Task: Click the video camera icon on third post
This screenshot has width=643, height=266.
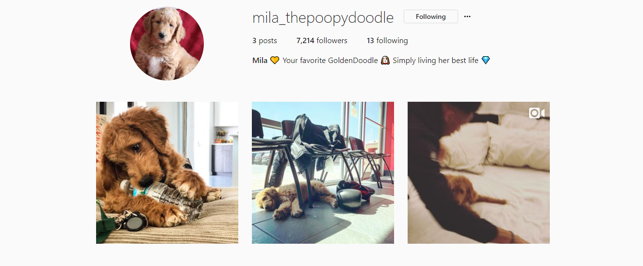Action: pos(537,113)
